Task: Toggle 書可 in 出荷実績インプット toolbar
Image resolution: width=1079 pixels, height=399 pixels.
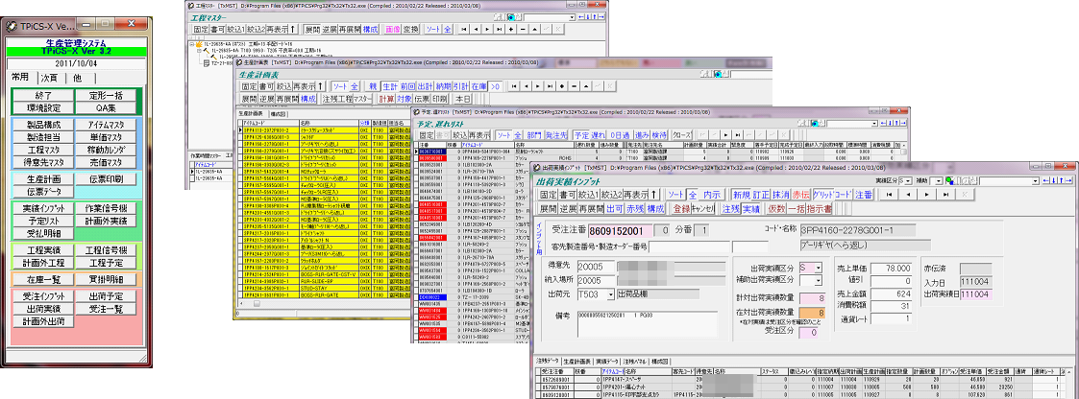Action: click(568, 195)
